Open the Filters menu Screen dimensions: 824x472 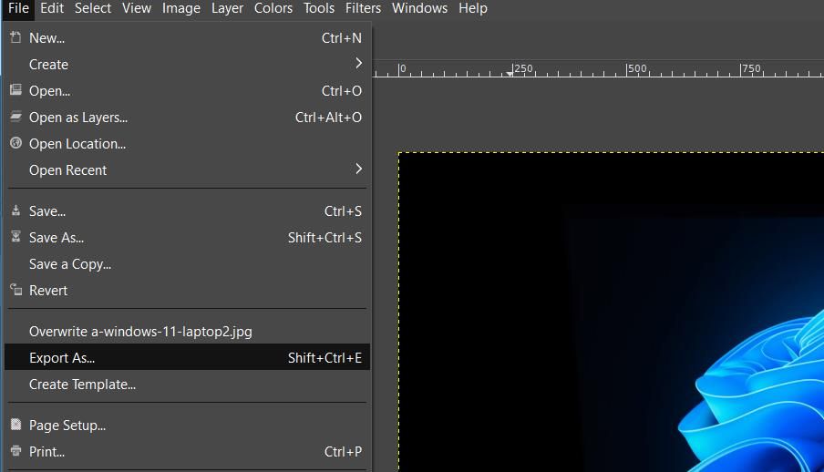(x=363, y=8)
